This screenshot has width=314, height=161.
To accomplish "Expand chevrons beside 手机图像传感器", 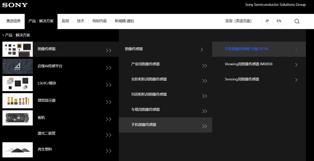I will [x=205, y=126].
